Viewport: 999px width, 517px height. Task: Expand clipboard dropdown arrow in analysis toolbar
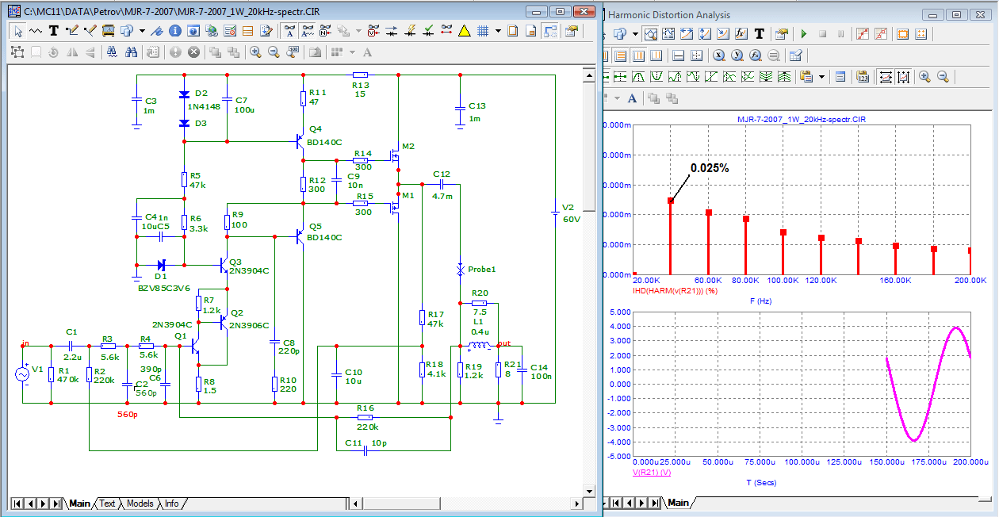click(x=822, y=77)
